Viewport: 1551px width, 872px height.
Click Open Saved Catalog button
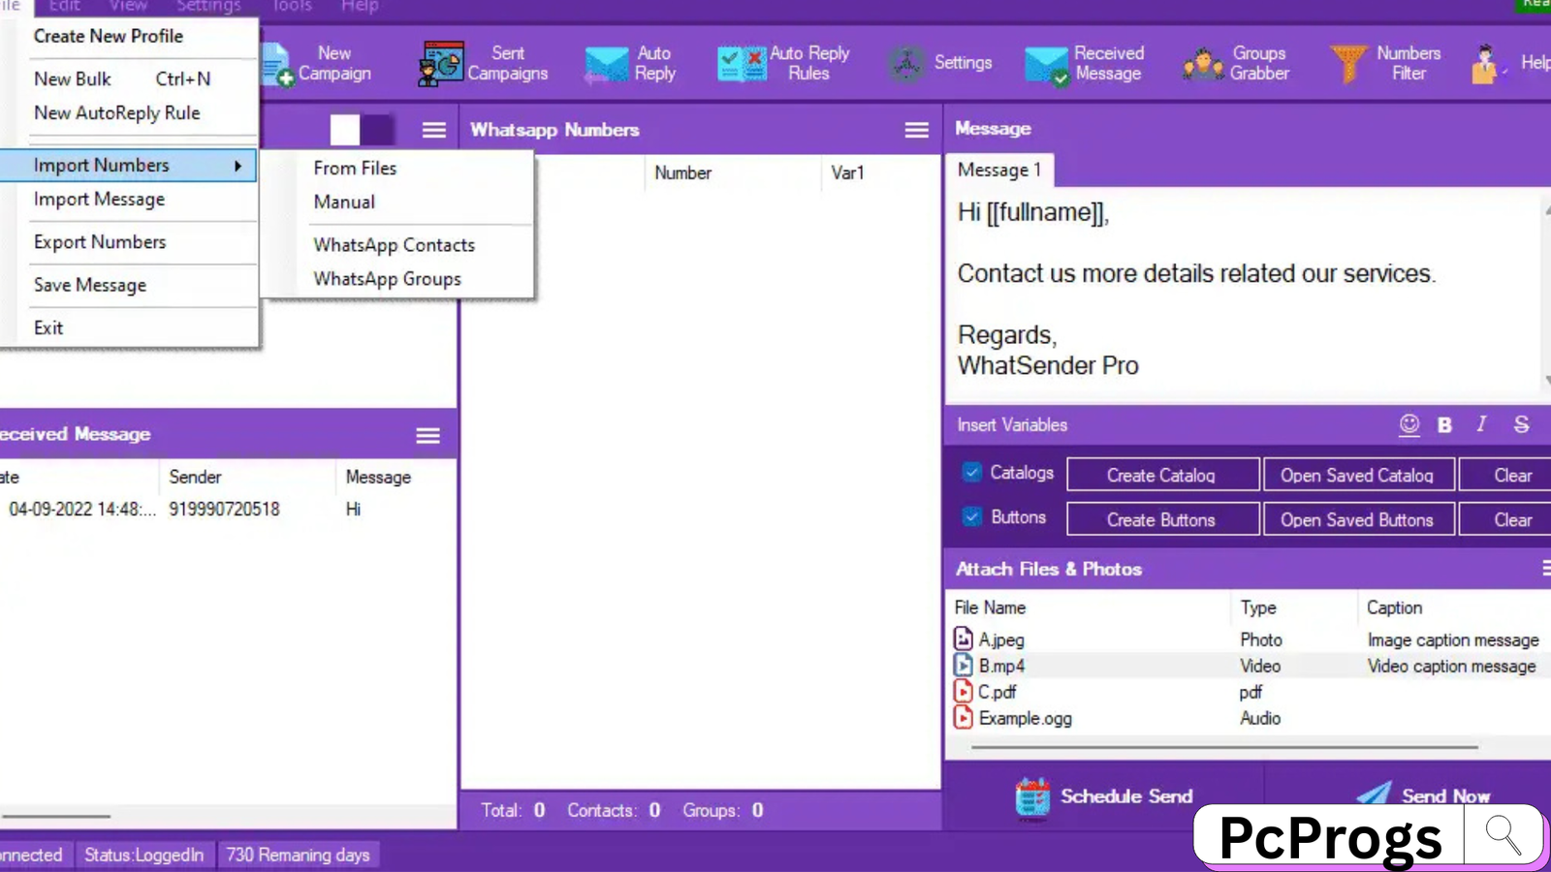(1357, 475)
